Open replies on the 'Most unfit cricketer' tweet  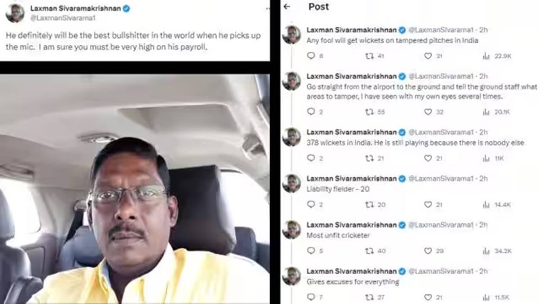point(310,251)
